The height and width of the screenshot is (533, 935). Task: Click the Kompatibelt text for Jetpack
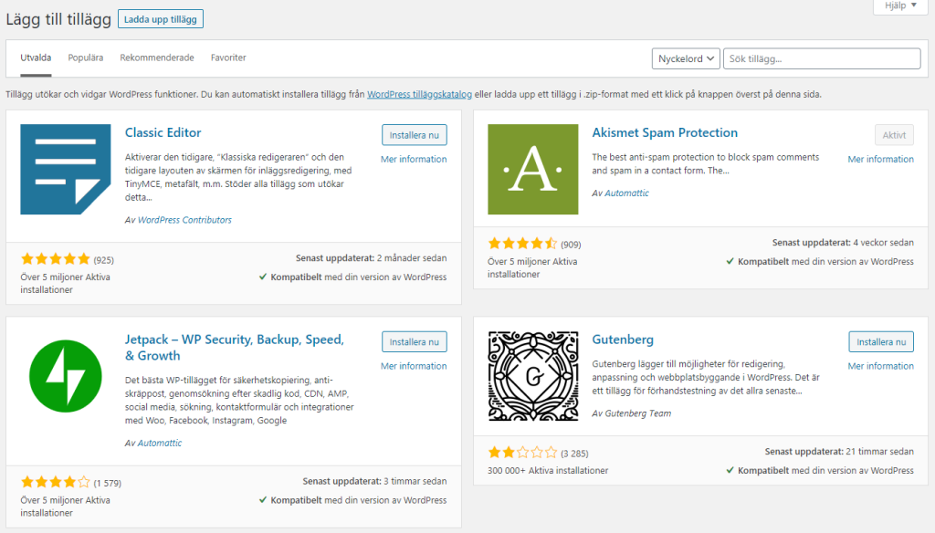(353, 500)
